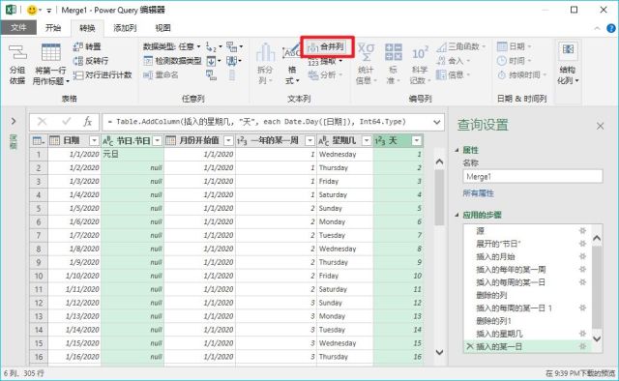Delete the 插入的某一日 applied step
This screenshot has height=381, width=619.
point(470,346)
